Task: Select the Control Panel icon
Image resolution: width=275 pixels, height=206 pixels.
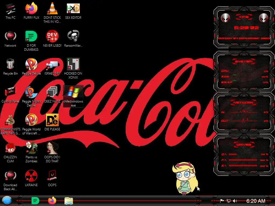Action: (x=10, y=95)
